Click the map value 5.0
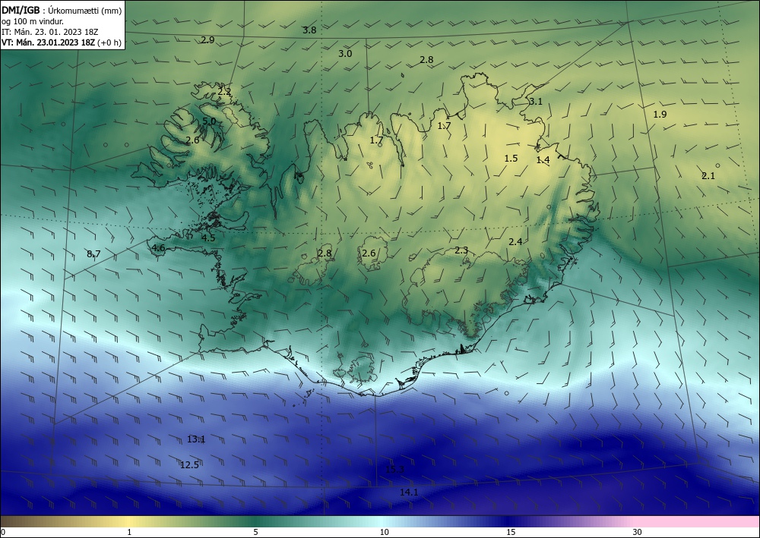 click(209, 121)
